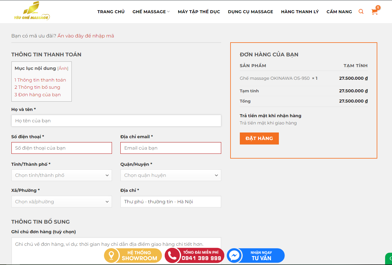This screenshot has height=265, width=392.
Task: Click the ĐẶT HÀNG order button
Action: pyautogui.click(x=259, y=138)
